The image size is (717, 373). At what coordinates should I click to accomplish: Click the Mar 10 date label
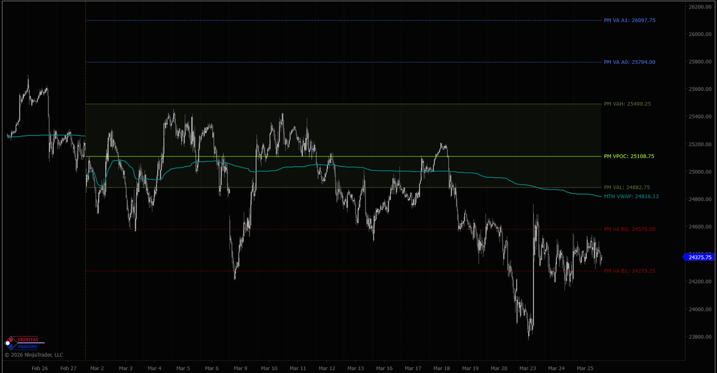click(269, 369)
